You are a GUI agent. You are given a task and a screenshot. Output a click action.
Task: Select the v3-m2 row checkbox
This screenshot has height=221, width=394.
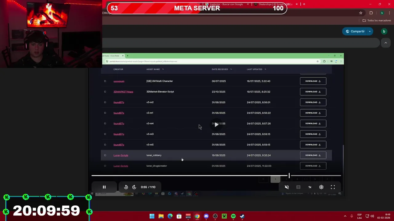pyautogui.click(x=105, y=102)
